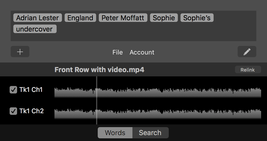Pick the Peter Moffatt keyword tag
The height and width of the screenshot is (141, 267).
[x=123, y=18]
